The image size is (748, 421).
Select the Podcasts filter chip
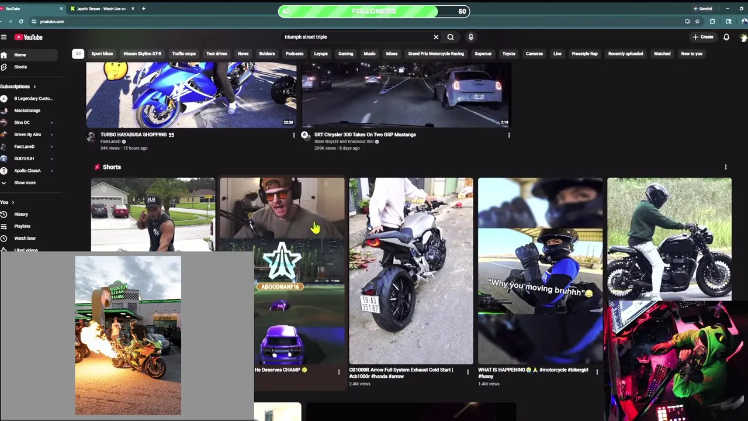click(x=295, y=53)
